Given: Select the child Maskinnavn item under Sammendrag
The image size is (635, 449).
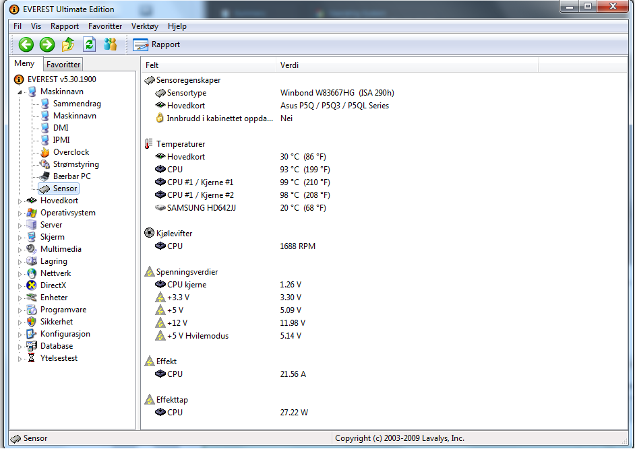Looking at the screenshot, I should (x=75, y=116).
